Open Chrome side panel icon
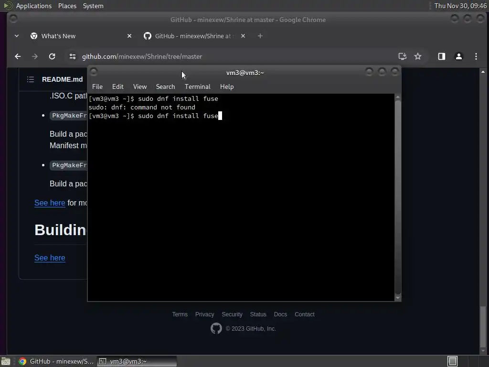 click(x=442, y=56)
